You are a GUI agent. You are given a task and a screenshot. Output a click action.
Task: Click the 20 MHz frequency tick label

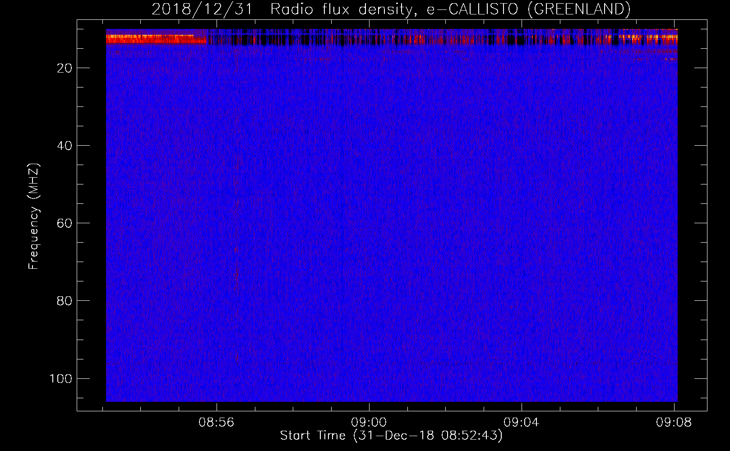(65, 68)
